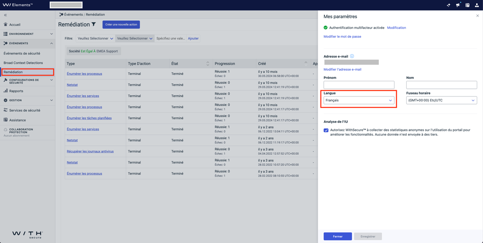Open the Langue dropdown

359,100
